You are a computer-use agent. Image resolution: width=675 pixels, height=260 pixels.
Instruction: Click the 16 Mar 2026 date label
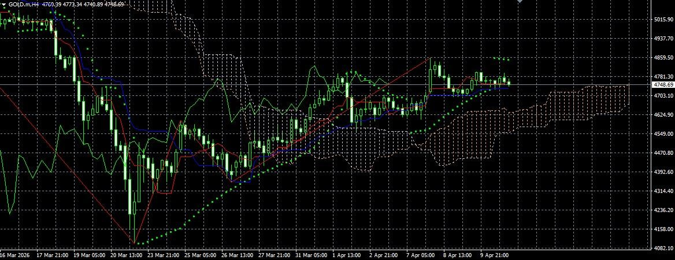pyautogui.click(x=14, y=255)
